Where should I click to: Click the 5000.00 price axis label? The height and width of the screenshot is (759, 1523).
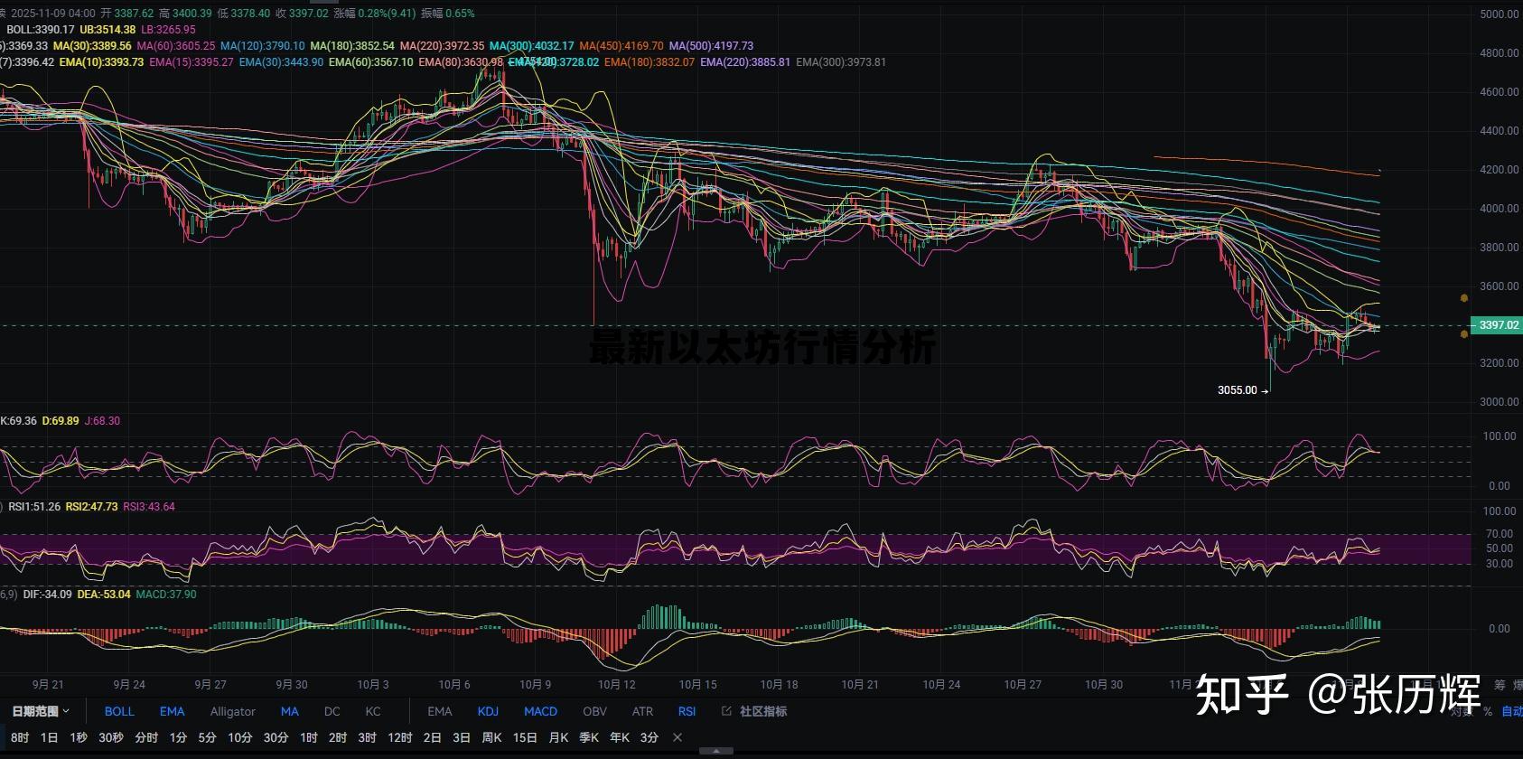(1500, 14)
